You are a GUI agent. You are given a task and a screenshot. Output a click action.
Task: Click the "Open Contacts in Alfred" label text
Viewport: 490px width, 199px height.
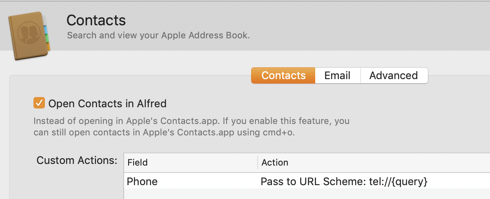(x=107, y=104)
